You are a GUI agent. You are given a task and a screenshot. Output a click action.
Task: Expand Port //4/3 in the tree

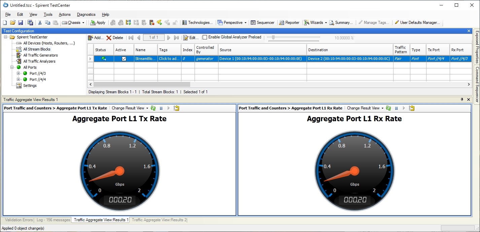coord(19,73)
